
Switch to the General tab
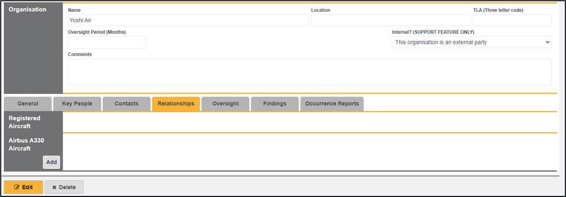[x=28, y=104]
